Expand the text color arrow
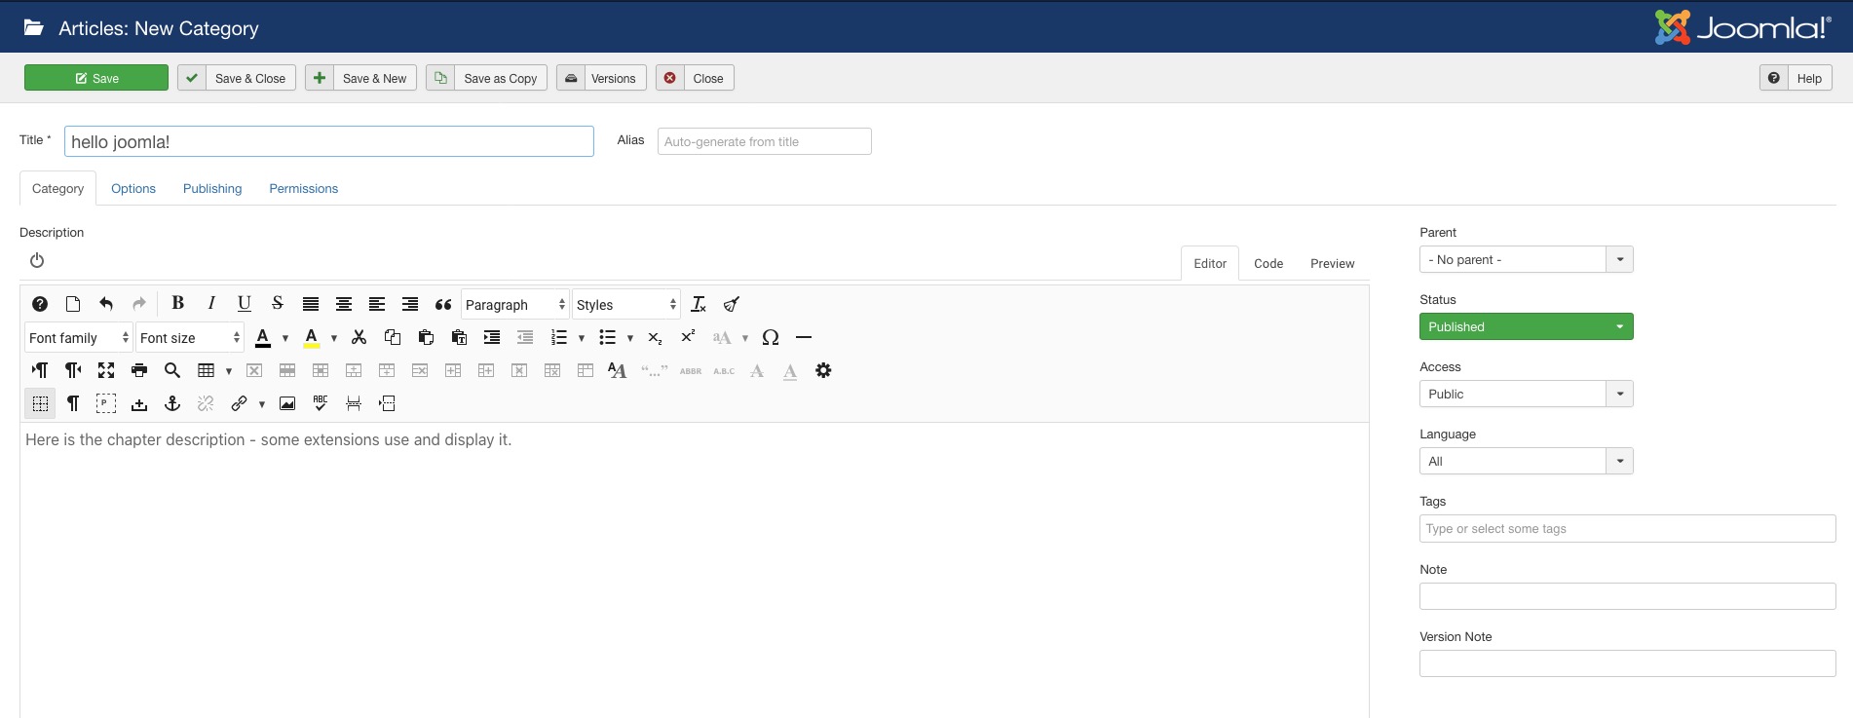The width and height of the screenshot is (1853, 718). [285, 338]
